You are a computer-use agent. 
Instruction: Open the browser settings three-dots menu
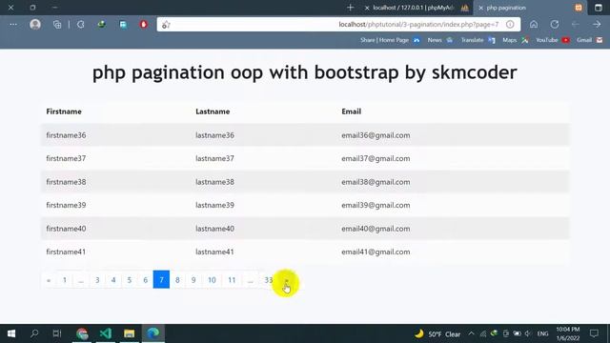13,25
